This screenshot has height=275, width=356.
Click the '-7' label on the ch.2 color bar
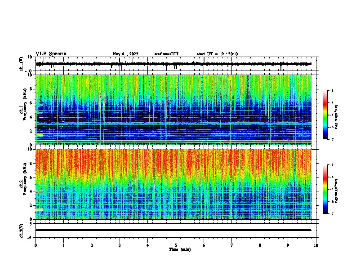pos(331,214)
